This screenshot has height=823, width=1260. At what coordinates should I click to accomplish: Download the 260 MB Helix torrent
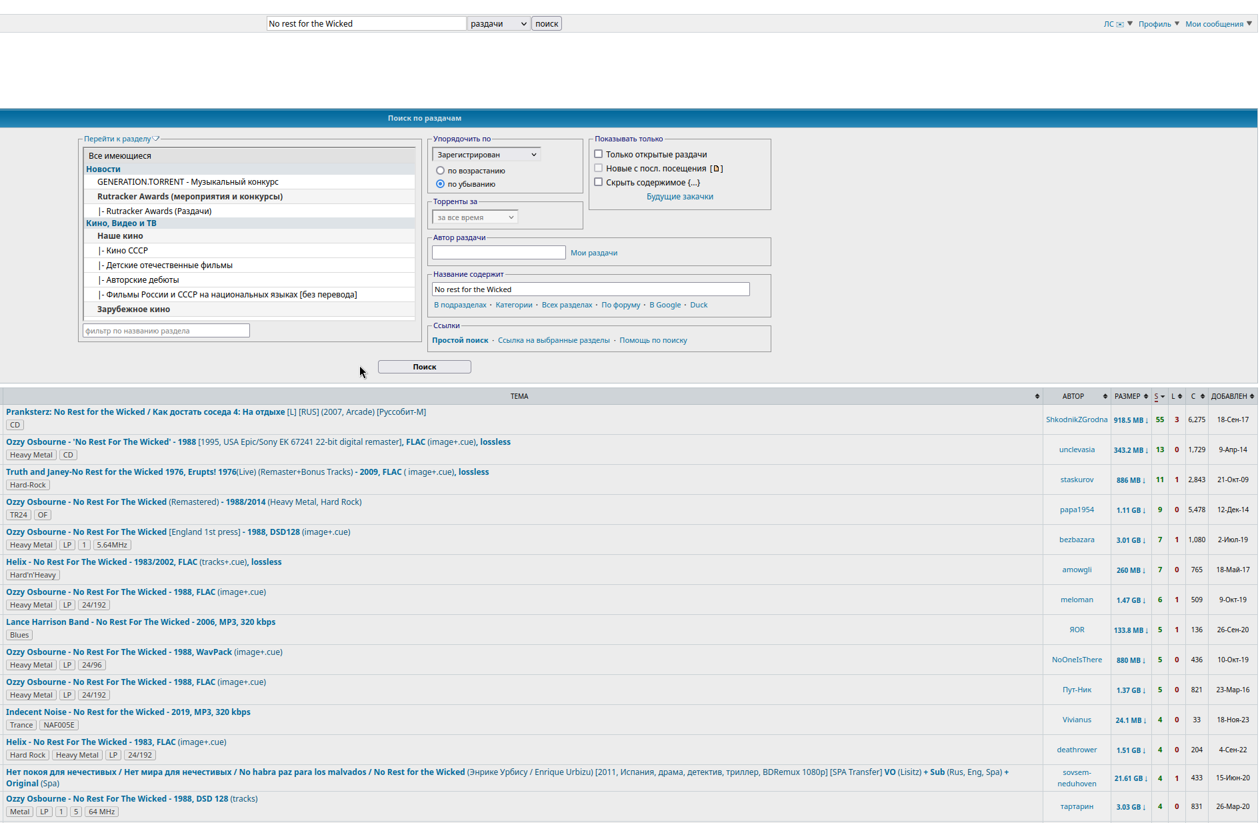pos(1131,570)
